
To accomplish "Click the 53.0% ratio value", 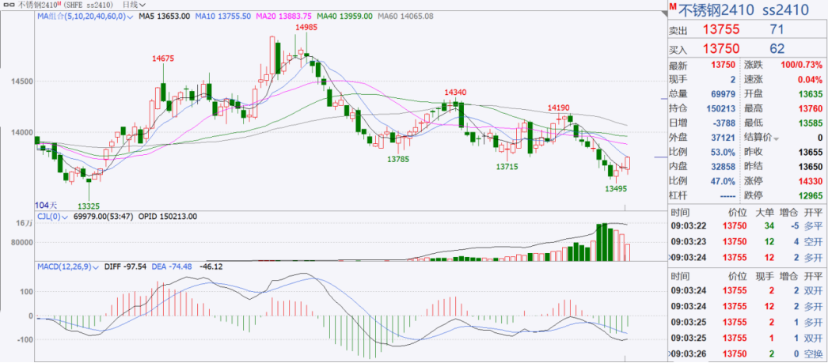I will [x=723, y=153].
